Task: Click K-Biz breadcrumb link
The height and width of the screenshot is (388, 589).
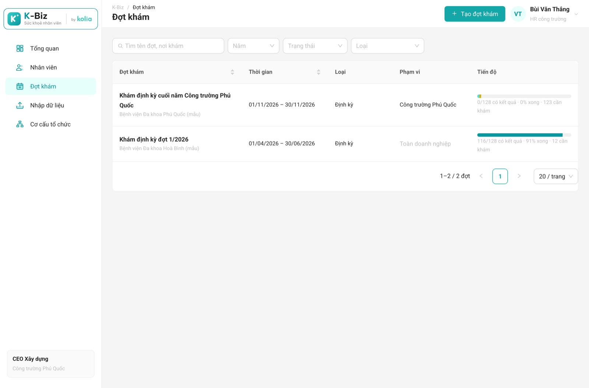Action: point(118,7)
